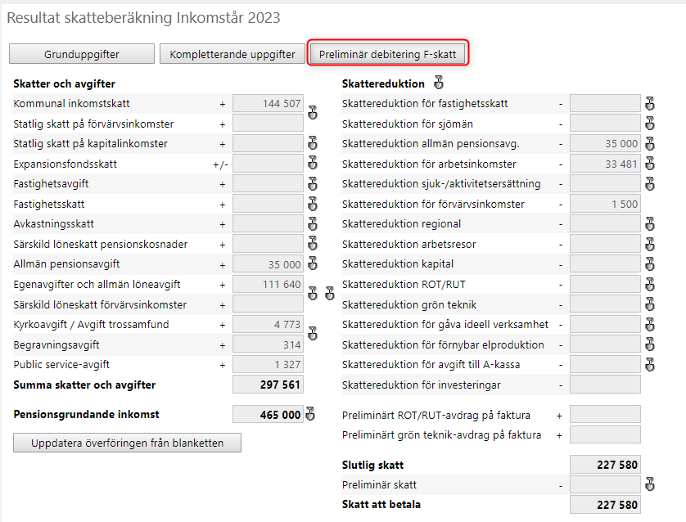Click hand icon beside Skattereduktion ROT/RUT
The image size is (686, 522).
coord(650,284)
